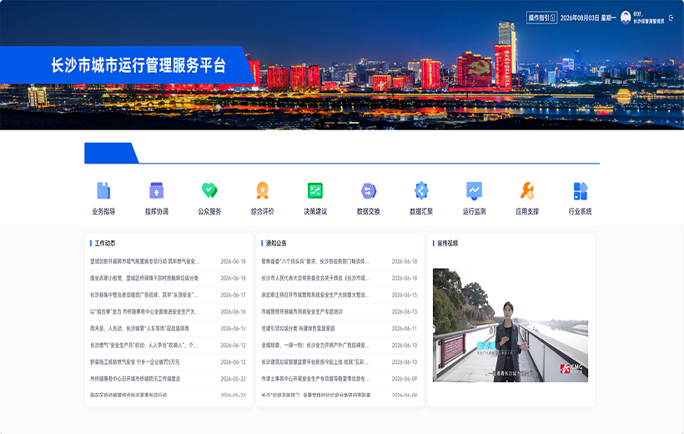
Task: Open the 操作指引 guide button
Action: pos(542,18)
